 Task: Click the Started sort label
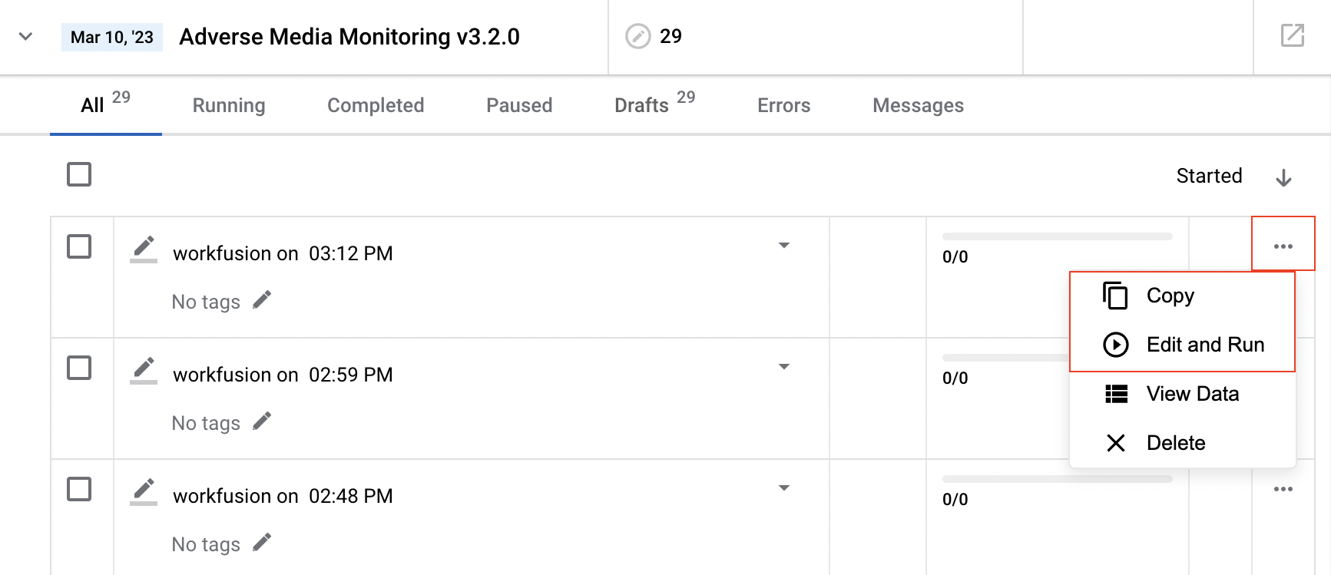click(x=1209, y=176)
